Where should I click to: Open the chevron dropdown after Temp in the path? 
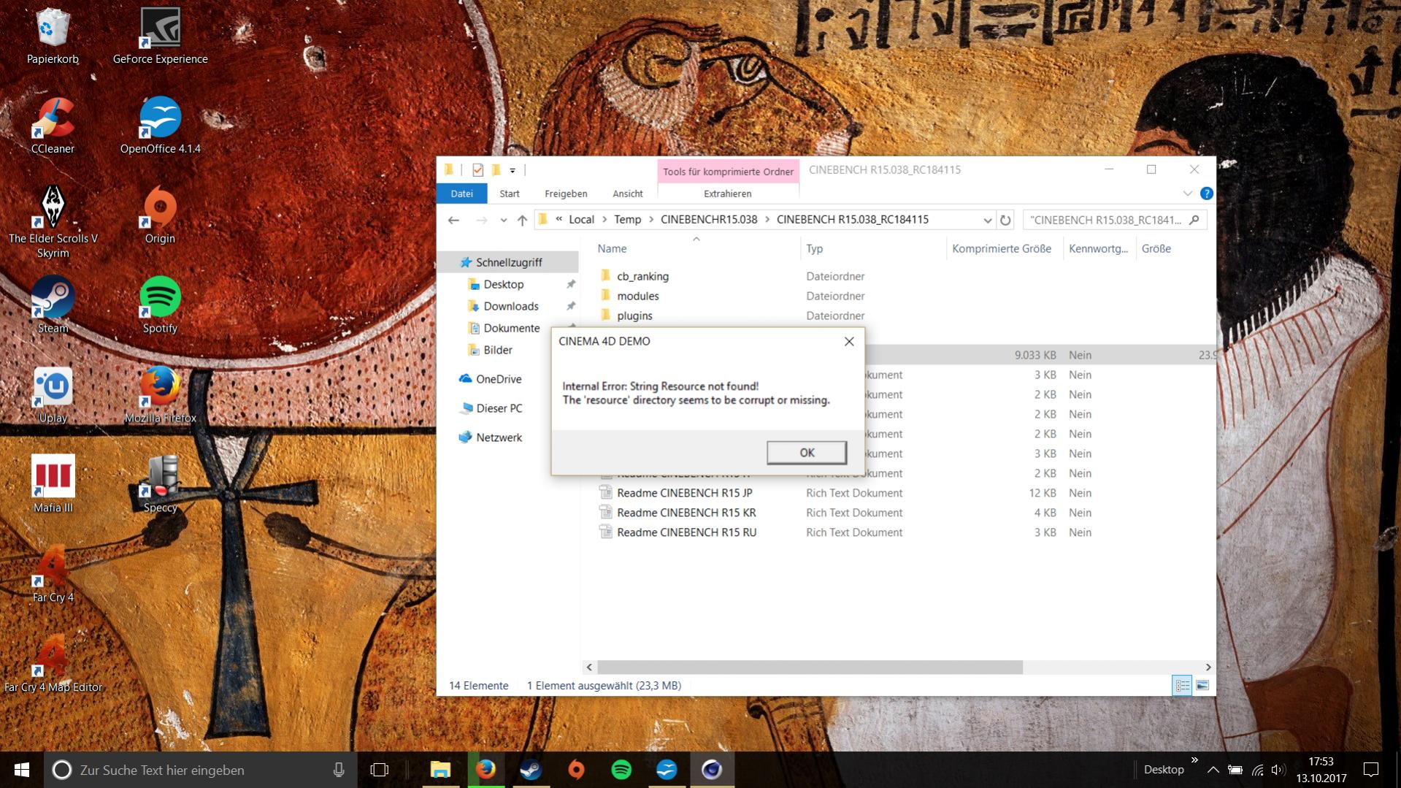pos(651,220)
